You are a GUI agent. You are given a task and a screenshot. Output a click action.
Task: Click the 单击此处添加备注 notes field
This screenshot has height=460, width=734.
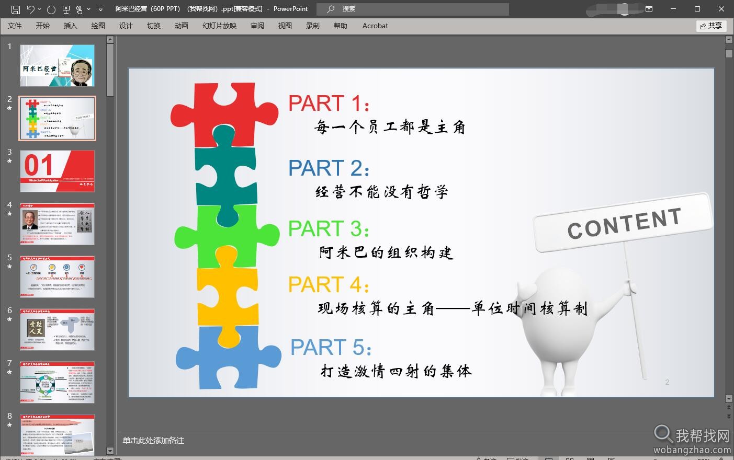(154, 441)
